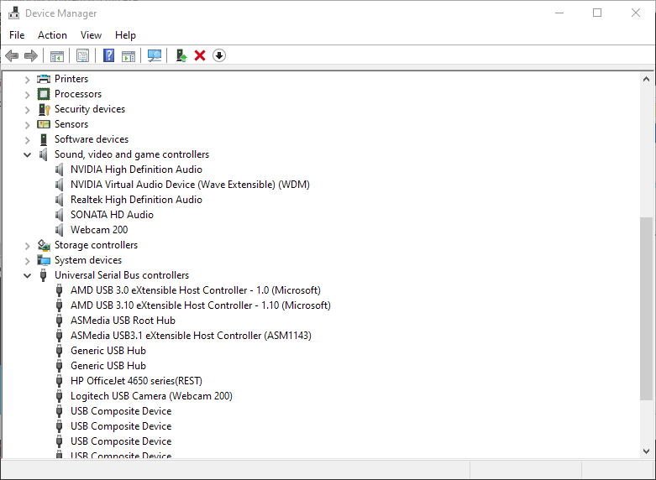Image resolution: width=656 pixels, height=480 pixels.
Task: Open the Action menu
Action: point(52,35)
